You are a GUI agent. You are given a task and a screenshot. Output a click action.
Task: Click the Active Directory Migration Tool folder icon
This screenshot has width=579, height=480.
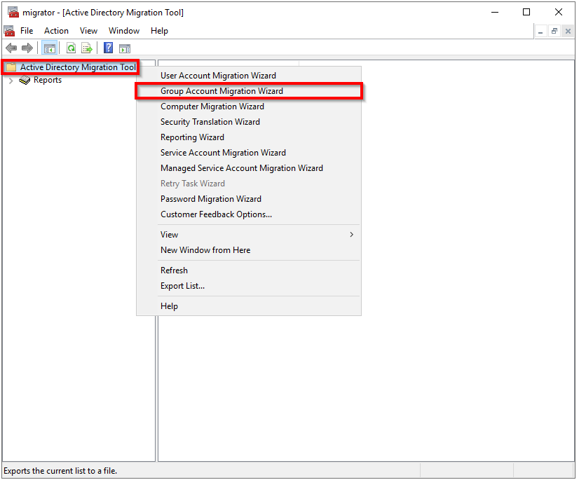pyautogui.click(x=11, y=67)
